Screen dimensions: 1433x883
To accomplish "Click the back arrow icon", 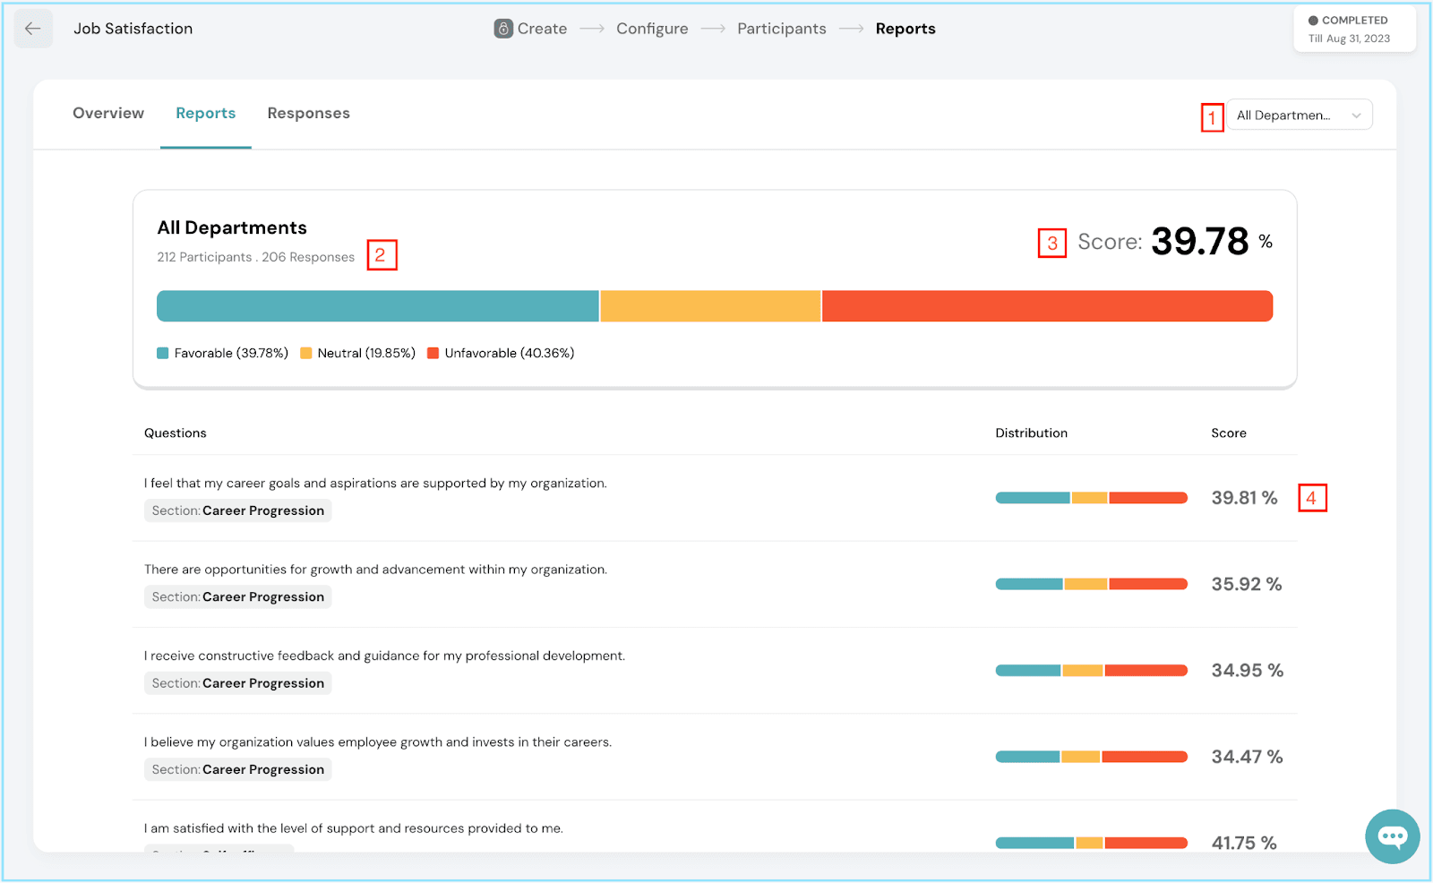I will (x=33, y=29).
